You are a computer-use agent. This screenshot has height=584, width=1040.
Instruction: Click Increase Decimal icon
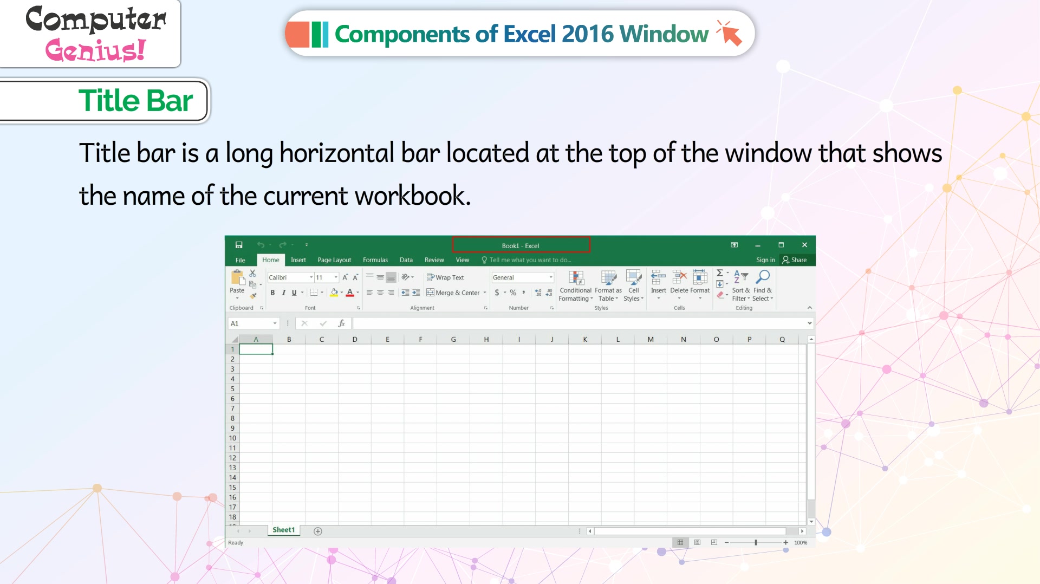(x=538, y=293)
